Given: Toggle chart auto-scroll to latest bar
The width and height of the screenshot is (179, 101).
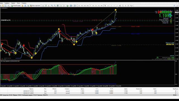Looking at the screenshot, I should [61, 6].
